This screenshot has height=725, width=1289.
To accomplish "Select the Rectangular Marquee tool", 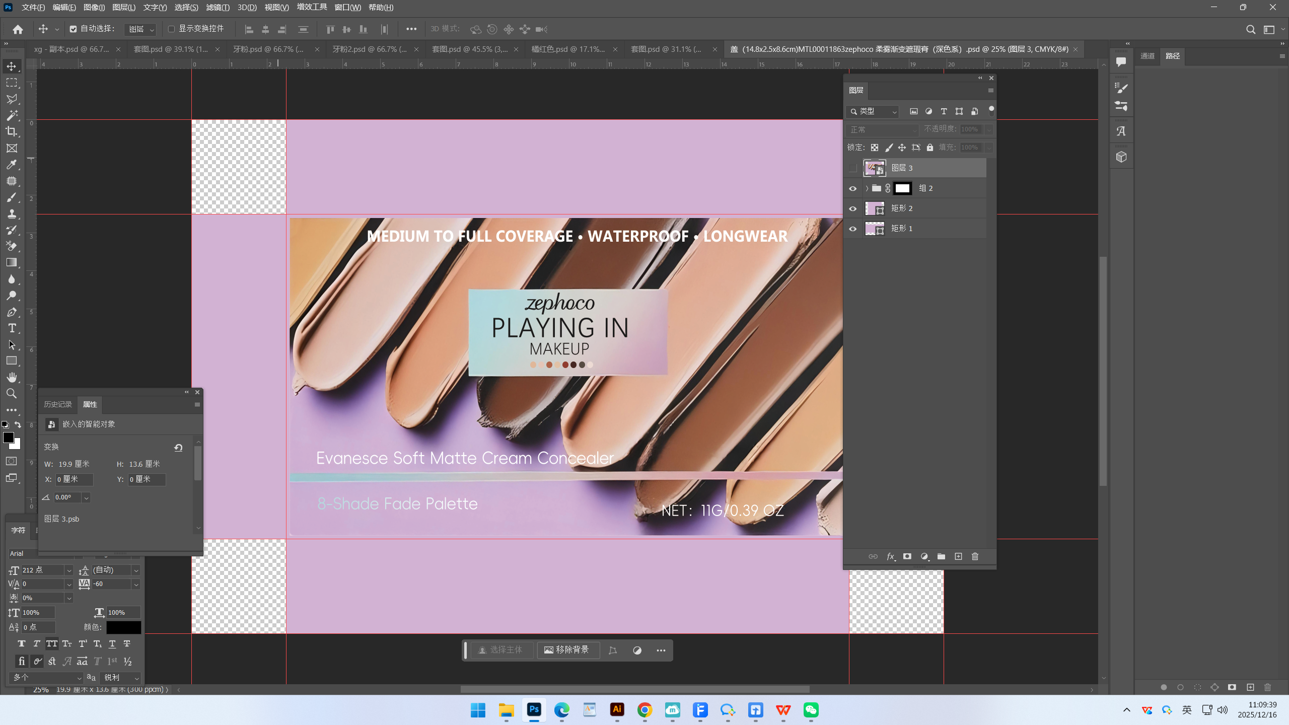I will [12, 83].
